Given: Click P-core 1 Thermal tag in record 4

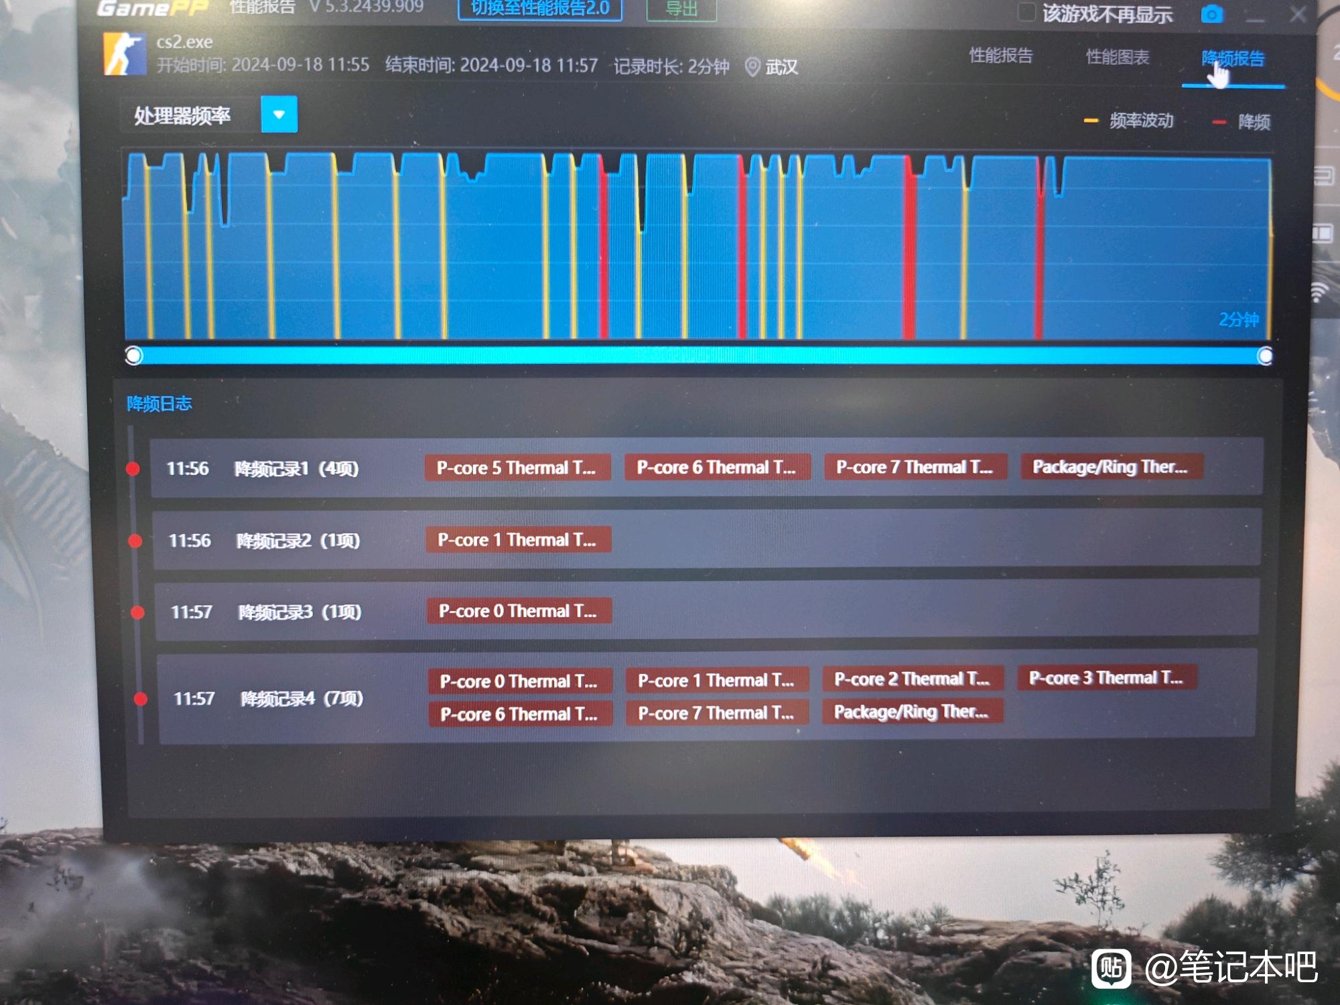Looking at the screenshot, I should click(717, 680).
